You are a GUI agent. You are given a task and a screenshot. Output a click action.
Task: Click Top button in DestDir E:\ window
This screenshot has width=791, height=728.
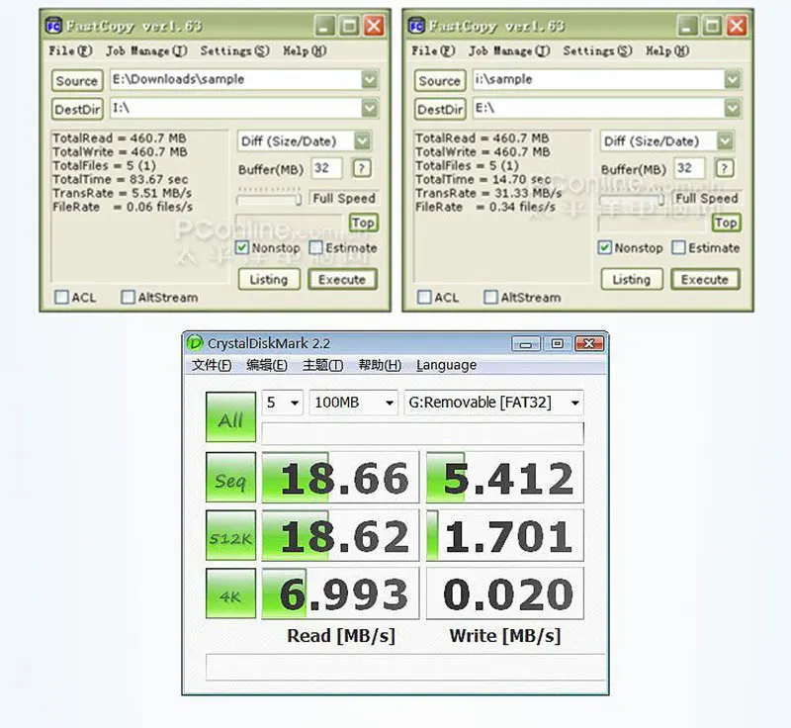coord(726,223)
